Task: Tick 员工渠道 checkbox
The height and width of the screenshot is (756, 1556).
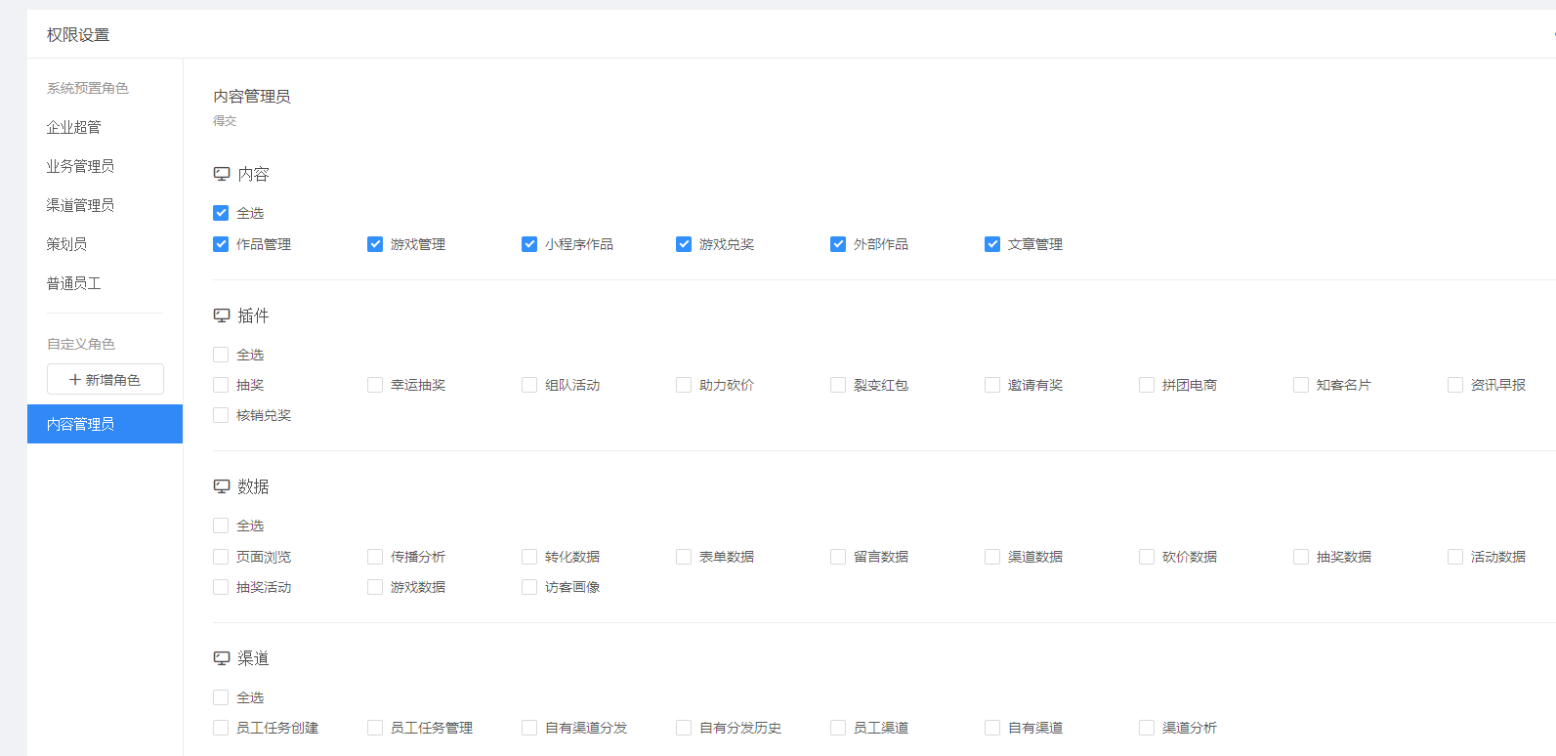Action: click(838, 728)
